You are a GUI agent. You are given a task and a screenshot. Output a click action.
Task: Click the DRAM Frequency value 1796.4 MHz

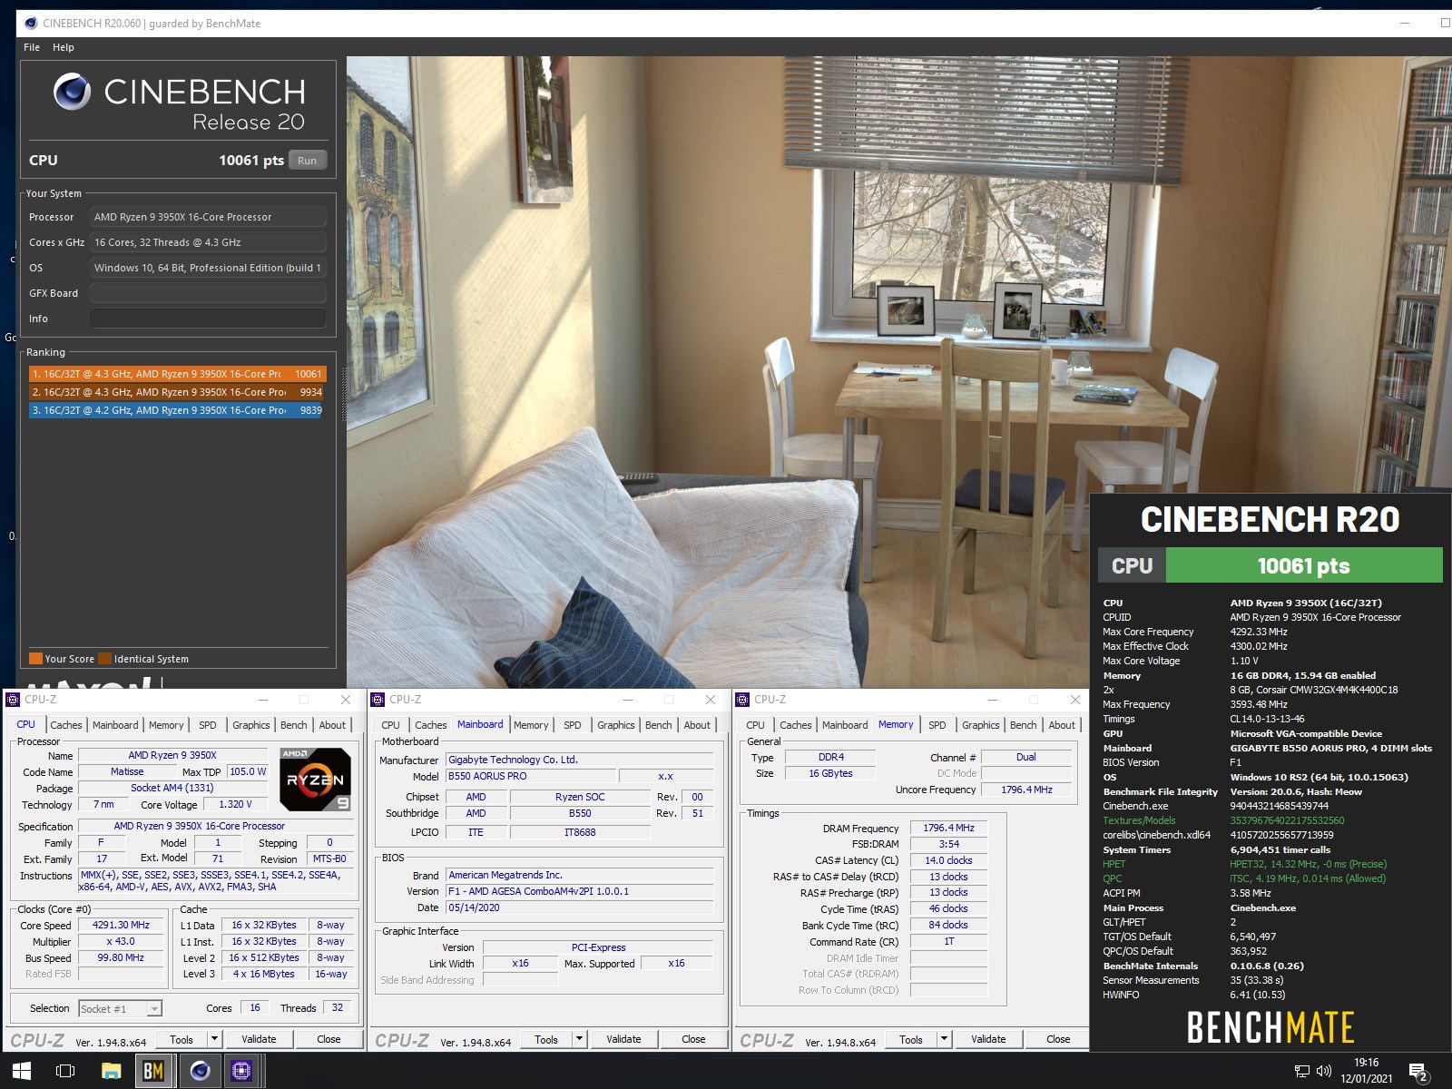point(948,828)
